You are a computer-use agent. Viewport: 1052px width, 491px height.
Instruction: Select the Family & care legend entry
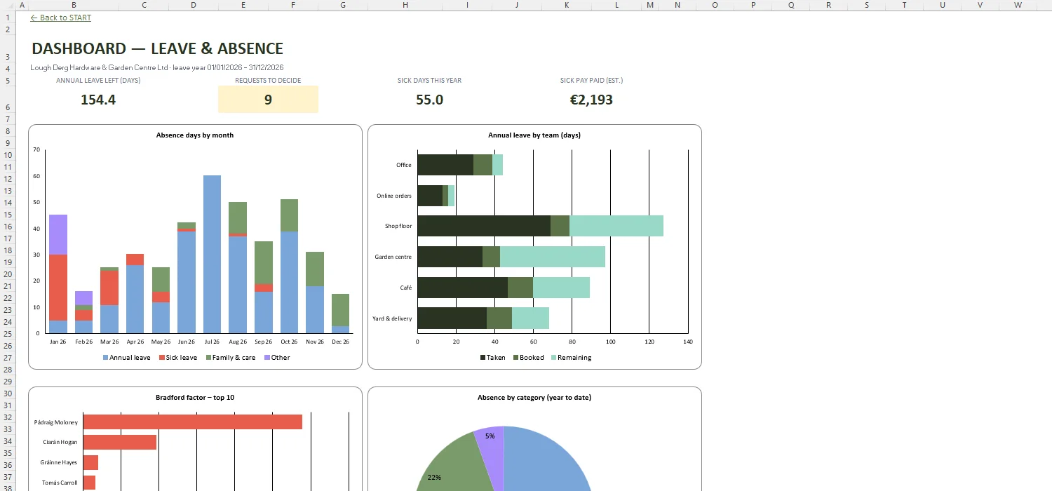231,358
